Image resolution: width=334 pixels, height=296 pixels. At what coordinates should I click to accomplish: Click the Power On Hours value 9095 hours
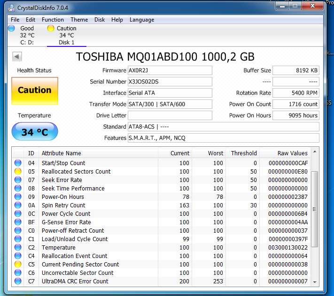point(296,115)
